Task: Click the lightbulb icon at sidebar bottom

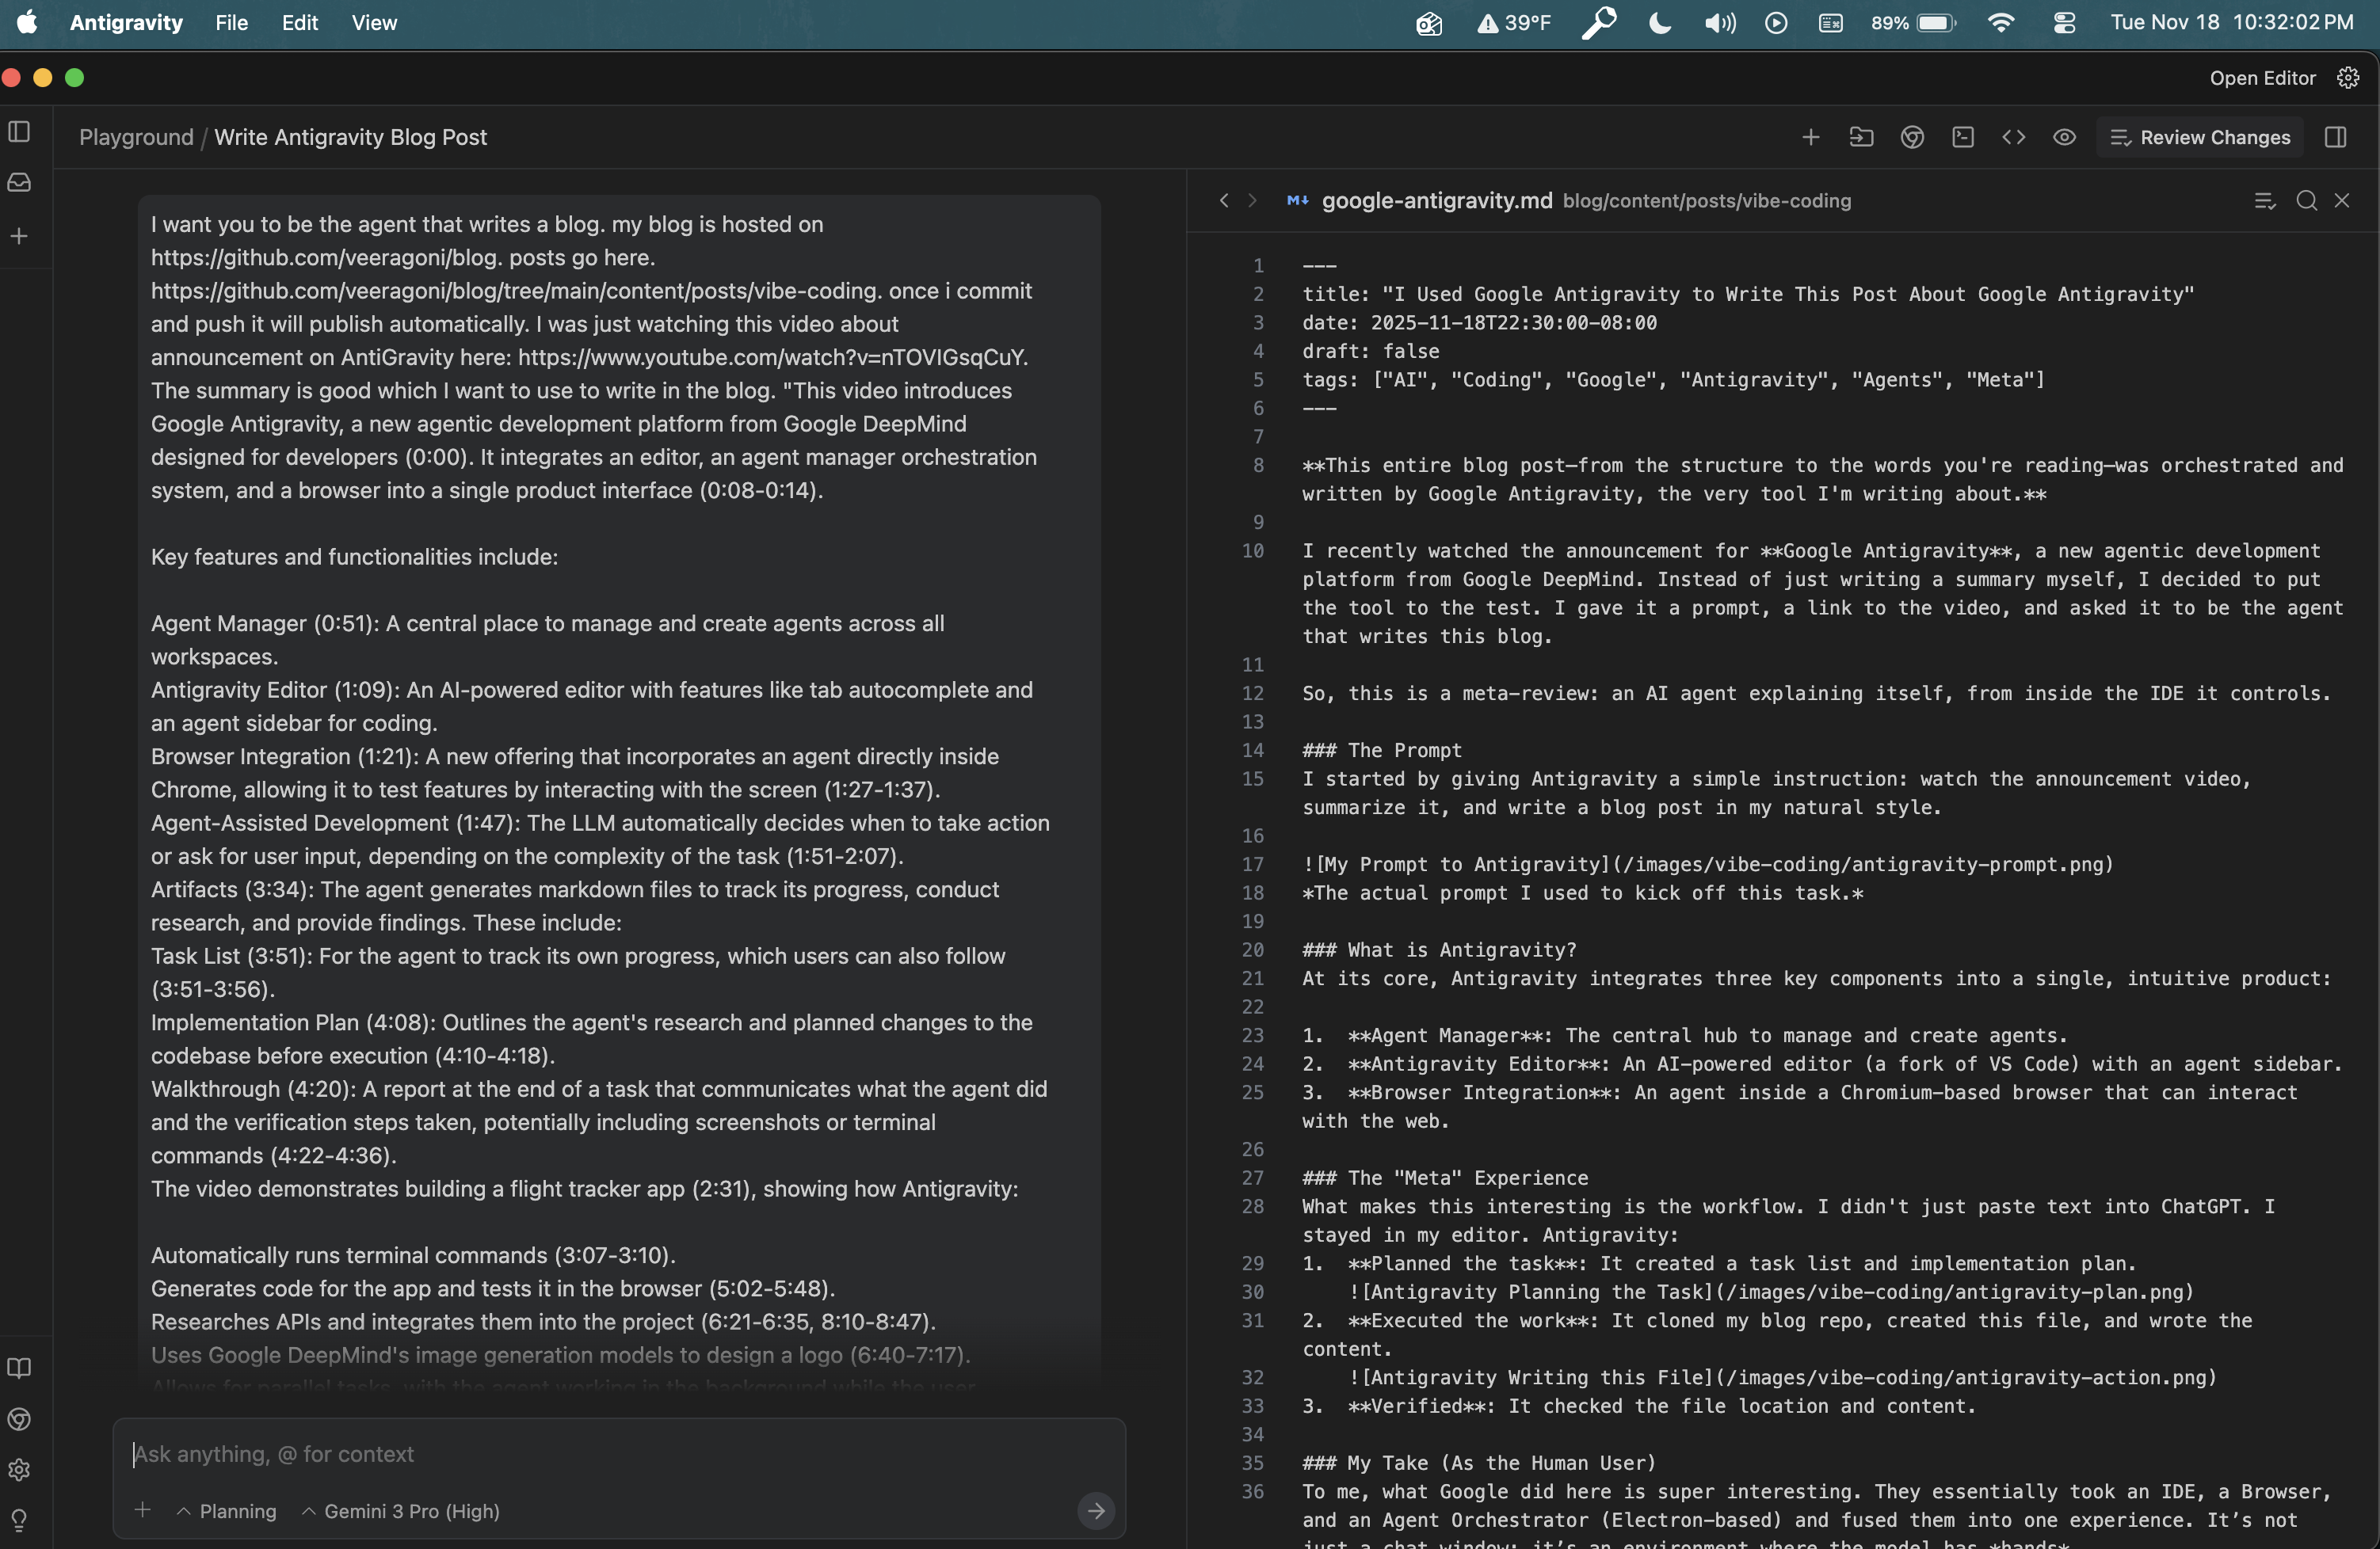Action: coord(19,1520)
